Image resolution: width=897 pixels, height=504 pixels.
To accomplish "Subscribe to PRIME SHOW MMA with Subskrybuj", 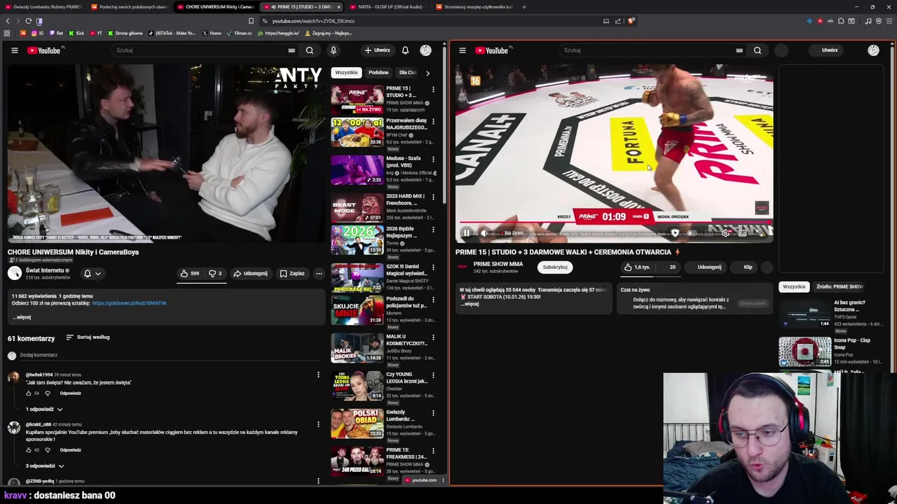I will click(555, 267).
